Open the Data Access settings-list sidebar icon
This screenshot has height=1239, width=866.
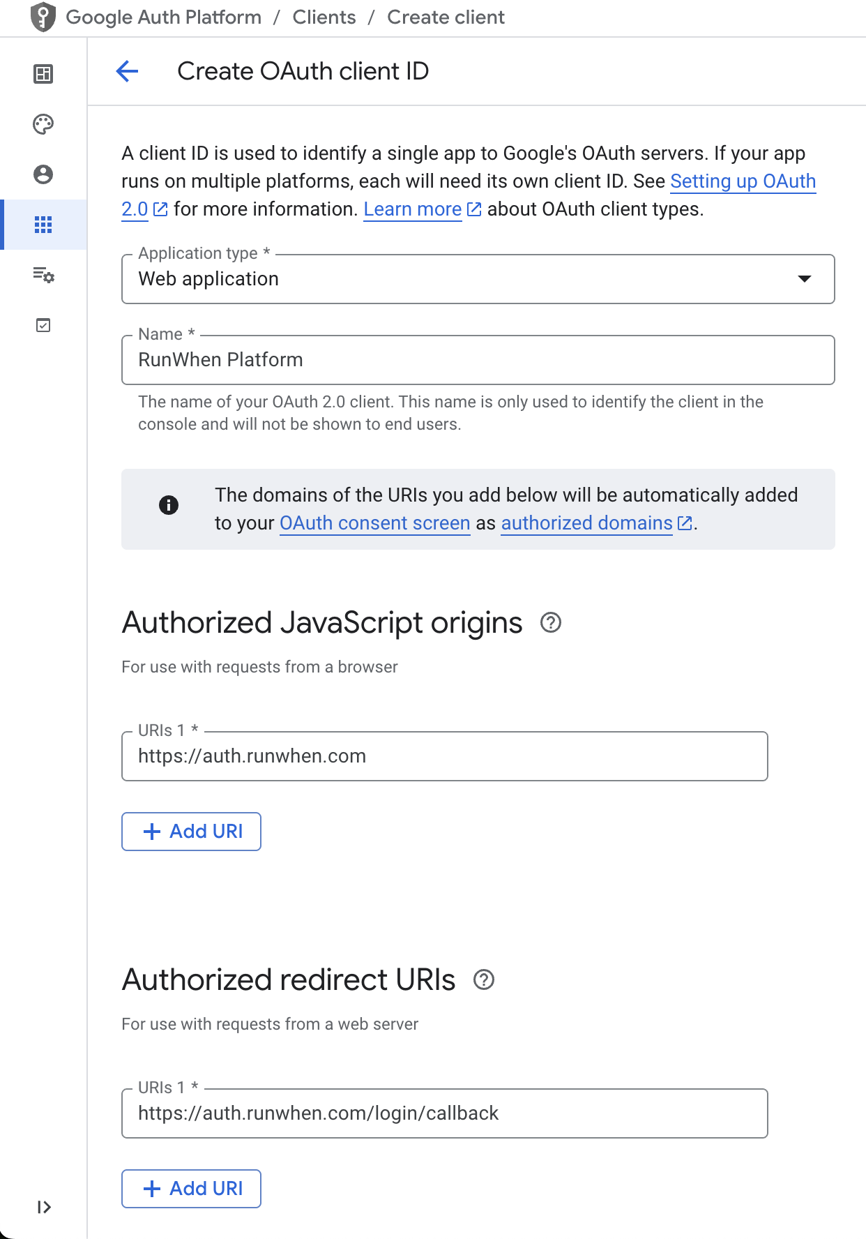click(x=43, y=275)
